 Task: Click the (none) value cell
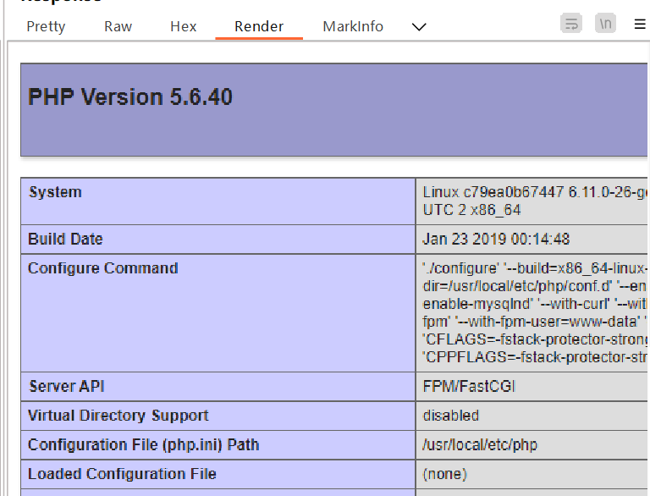pos(532,474)
